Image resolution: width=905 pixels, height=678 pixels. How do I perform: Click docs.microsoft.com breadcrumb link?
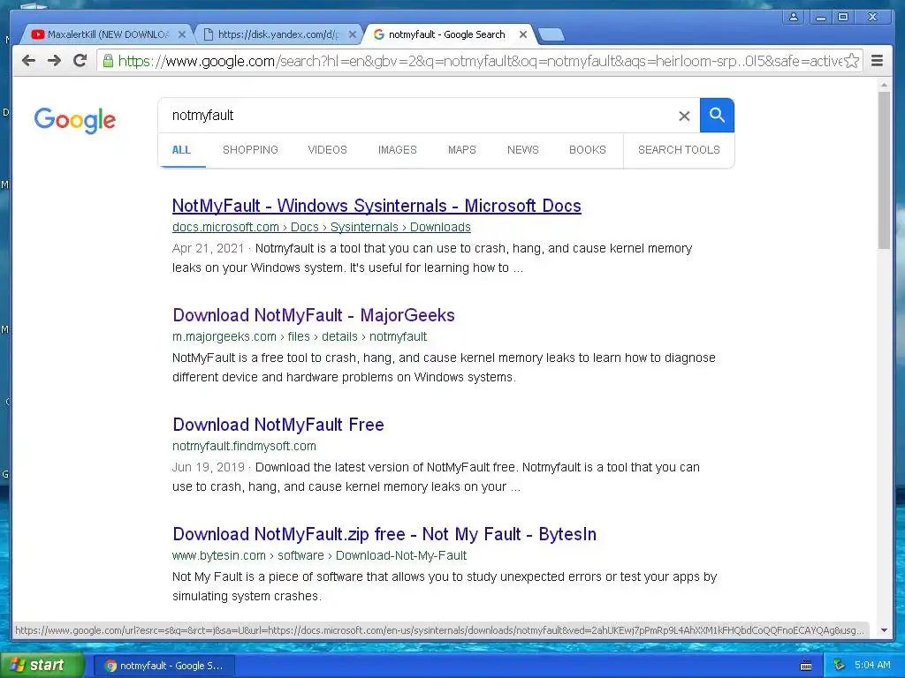click(x=321, y=227)
